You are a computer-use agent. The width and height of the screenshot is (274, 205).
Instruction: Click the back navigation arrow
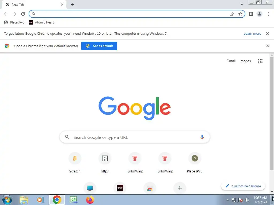[6, 14]
